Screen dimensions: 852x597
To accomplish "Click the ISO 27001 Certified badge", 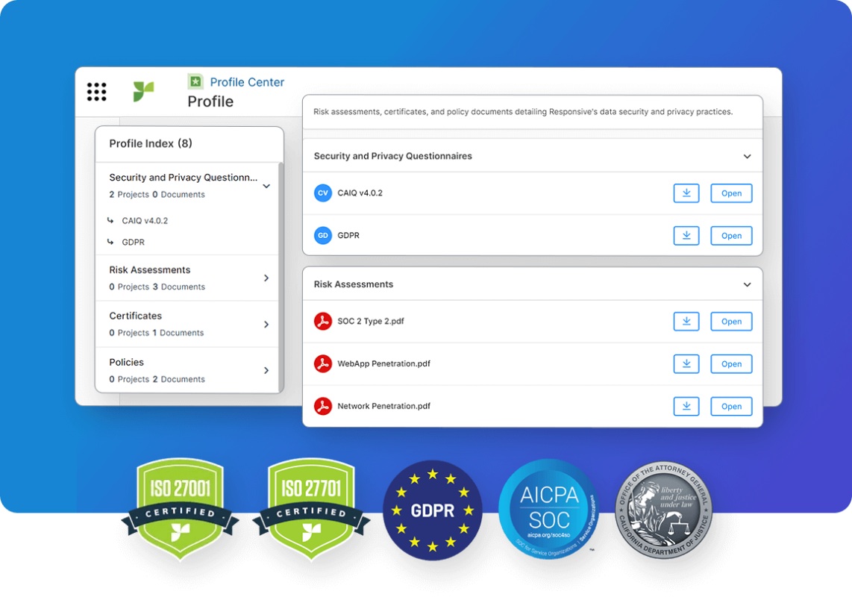I will tap(180, 508).
